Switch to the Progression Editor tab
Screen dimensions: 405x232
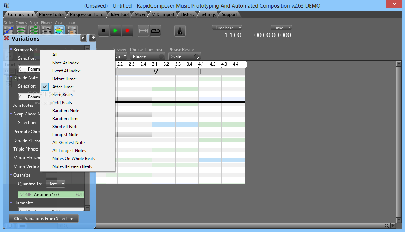[87, 14]
